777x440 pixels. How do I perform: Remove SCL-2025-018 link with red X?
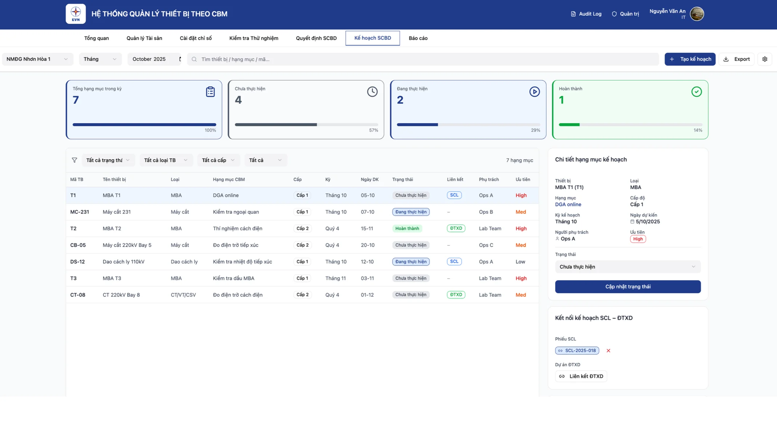608,351
